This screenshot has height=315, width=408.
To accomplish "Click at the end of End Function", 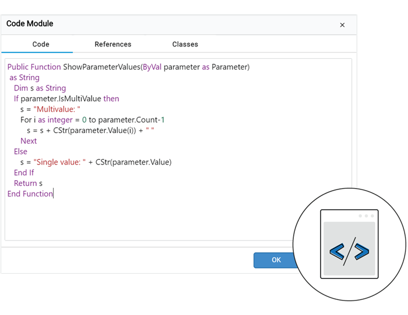I will tap(53, 194).
